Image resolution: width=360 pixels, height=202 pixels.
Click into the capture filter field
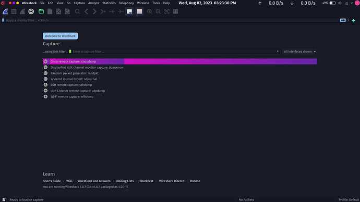[x=174, y=52]
